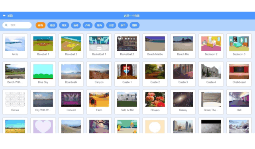Click the search magnifier icon
The height and width of the screenshot is (149, 255).
(6, 25)
